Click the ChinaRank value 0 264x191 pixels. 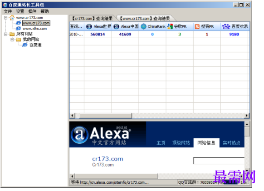click(x=152, y=35)
